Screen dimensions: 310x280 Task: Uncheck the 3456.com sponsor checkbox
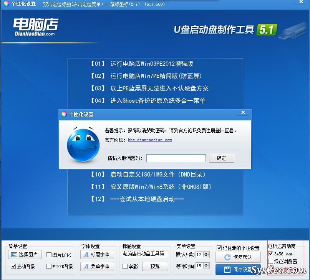coord(271,254)
